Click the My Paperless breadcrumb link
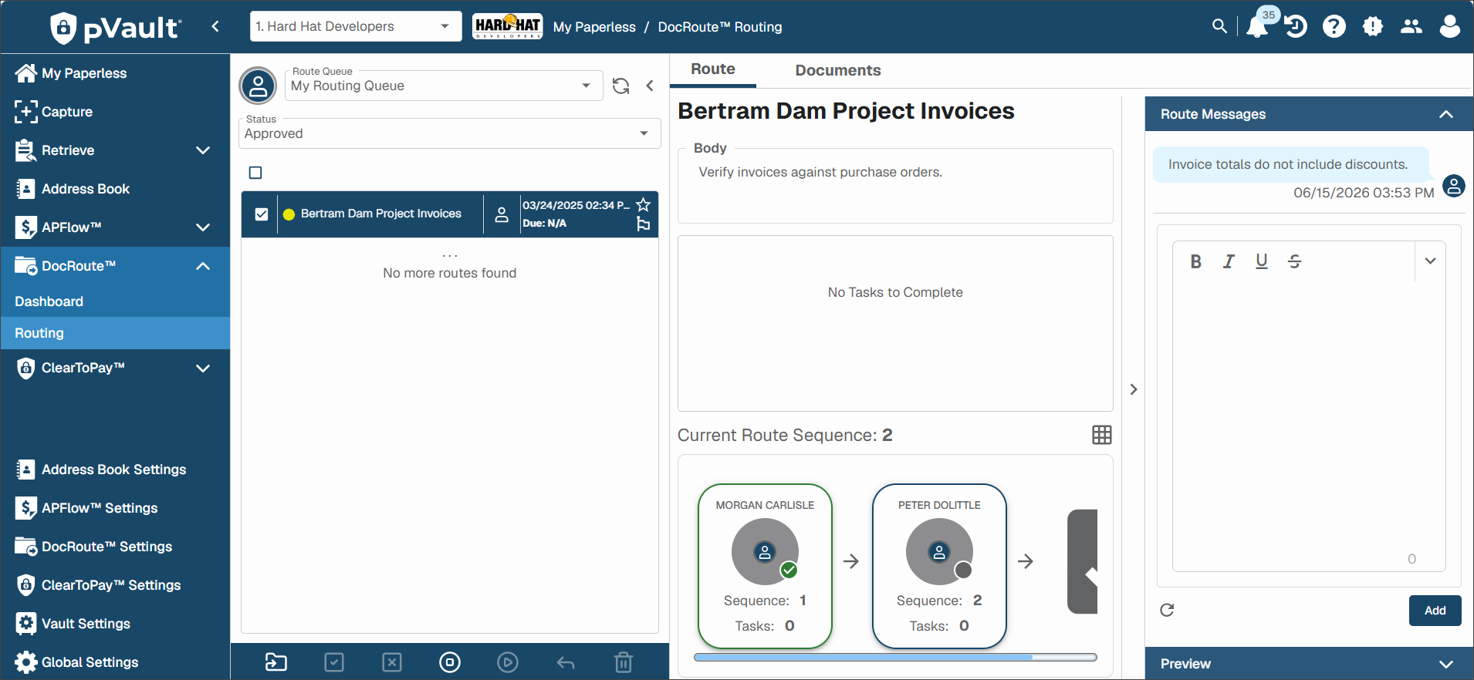 coord(594,27)
